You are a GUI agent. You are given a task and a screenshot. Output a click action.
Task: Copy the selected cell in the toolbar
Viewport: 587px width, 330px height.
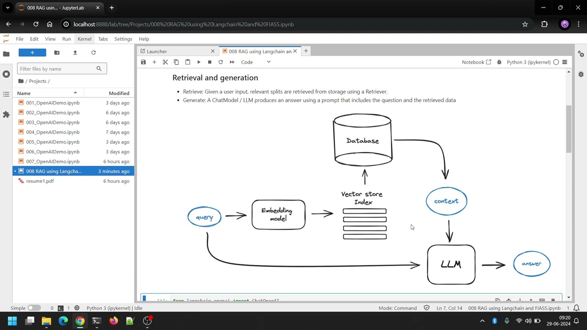(176, 62)
